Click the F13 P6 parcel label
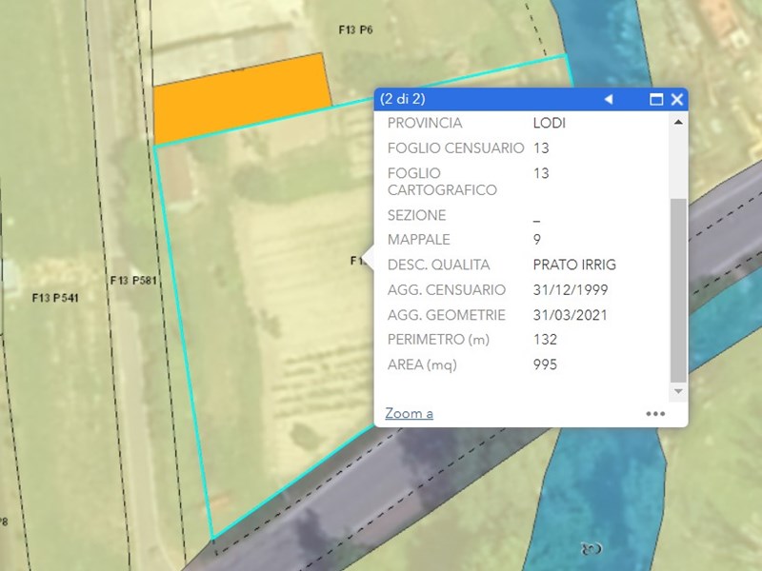Viewport: 762px width, 571px height. click(355, 30)
